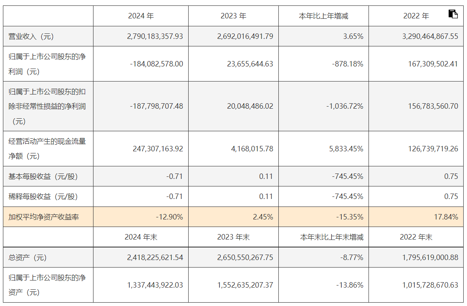
Task: Click the highlighted 加权平均净资产收益率 row label
Action: click(x=44, y=217)
